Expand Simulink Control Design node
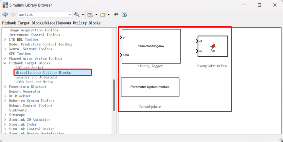 5,129
